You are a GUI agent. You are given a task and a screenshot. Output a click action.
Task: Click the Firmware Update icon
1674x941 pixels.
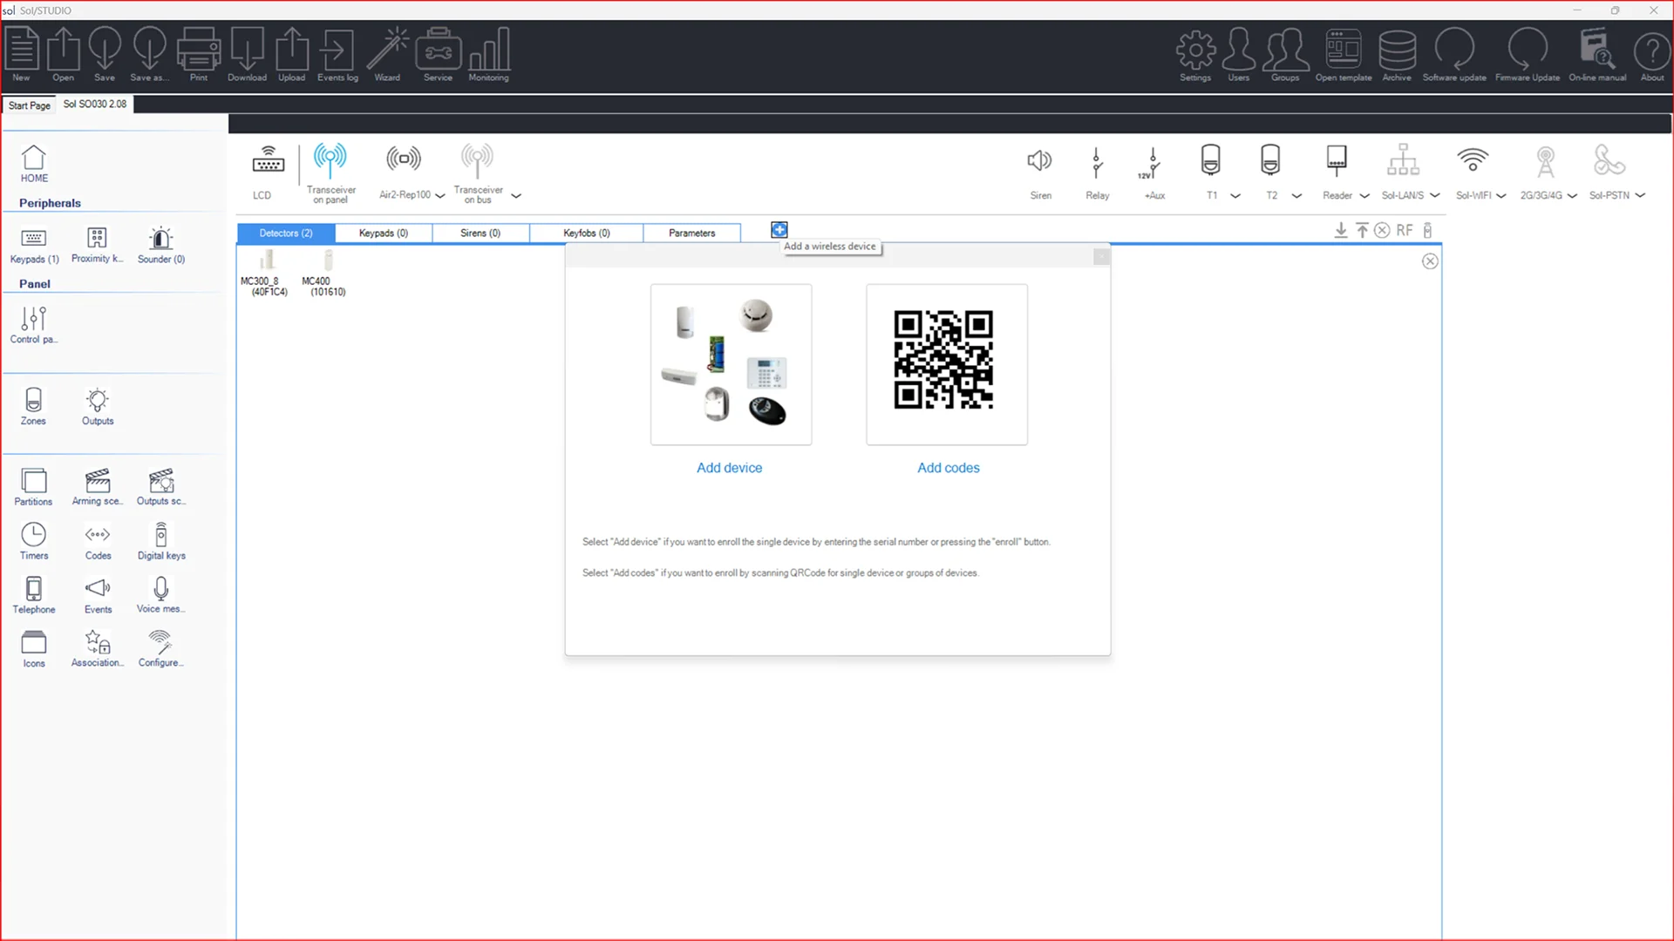pos(1527,52)
